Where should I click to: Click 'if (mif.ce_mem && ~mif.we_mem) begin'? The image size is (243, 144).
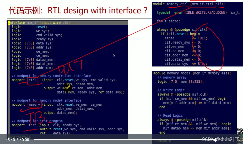pyautogui.click(x=195, y=124)
